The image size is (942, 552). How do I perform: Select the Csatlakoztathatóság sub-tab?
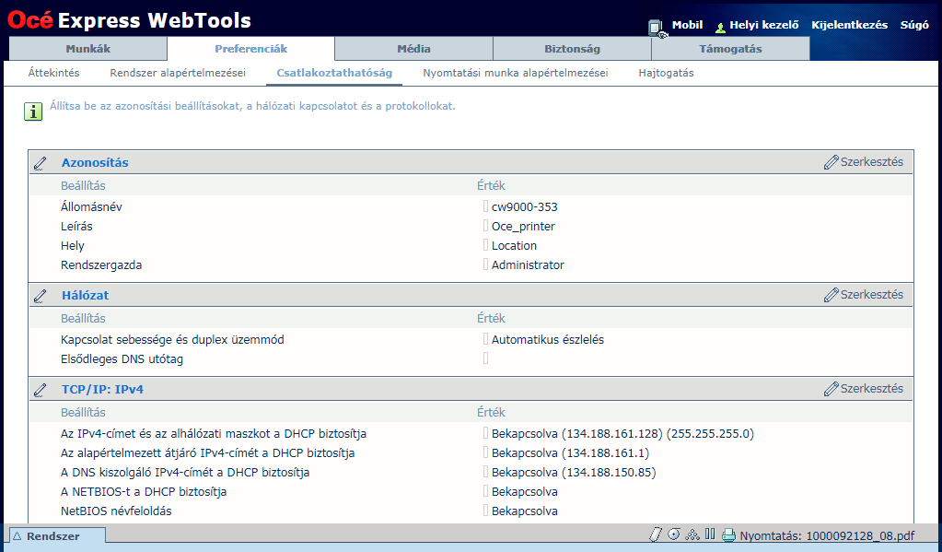[x=334, y=73]
